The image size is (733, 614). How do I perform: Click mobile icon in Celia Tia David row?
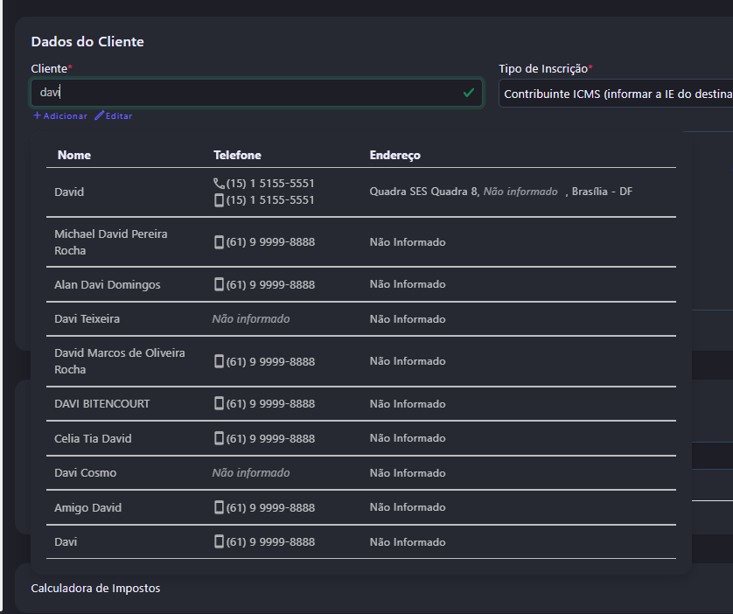(x=219, y=438)
